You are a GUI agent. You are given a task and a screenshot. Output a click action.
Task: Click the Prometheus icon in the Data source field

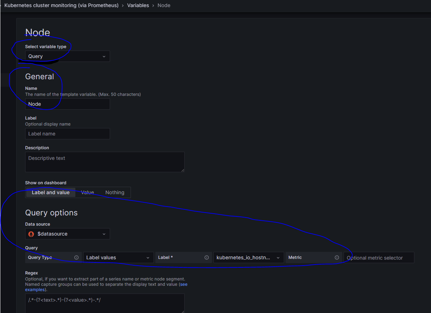pos(31,234)
